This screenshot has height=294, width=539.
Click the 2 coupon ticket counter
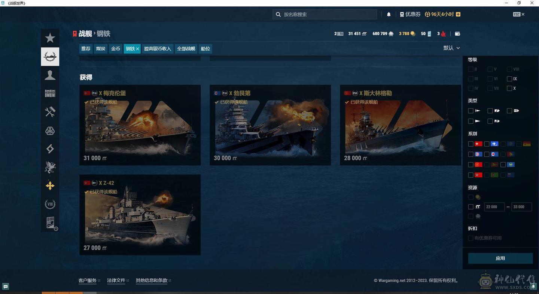(339, 34)
